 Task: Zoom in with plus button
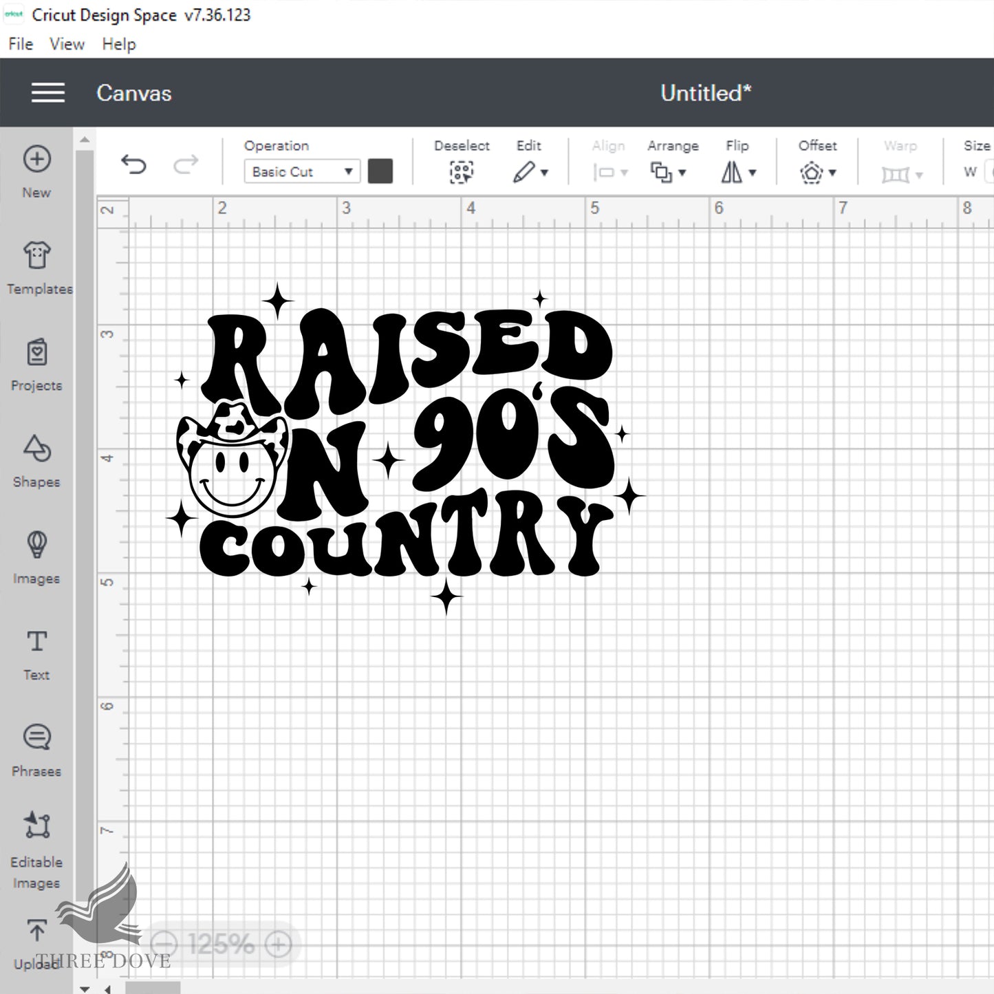coord(278,944)
